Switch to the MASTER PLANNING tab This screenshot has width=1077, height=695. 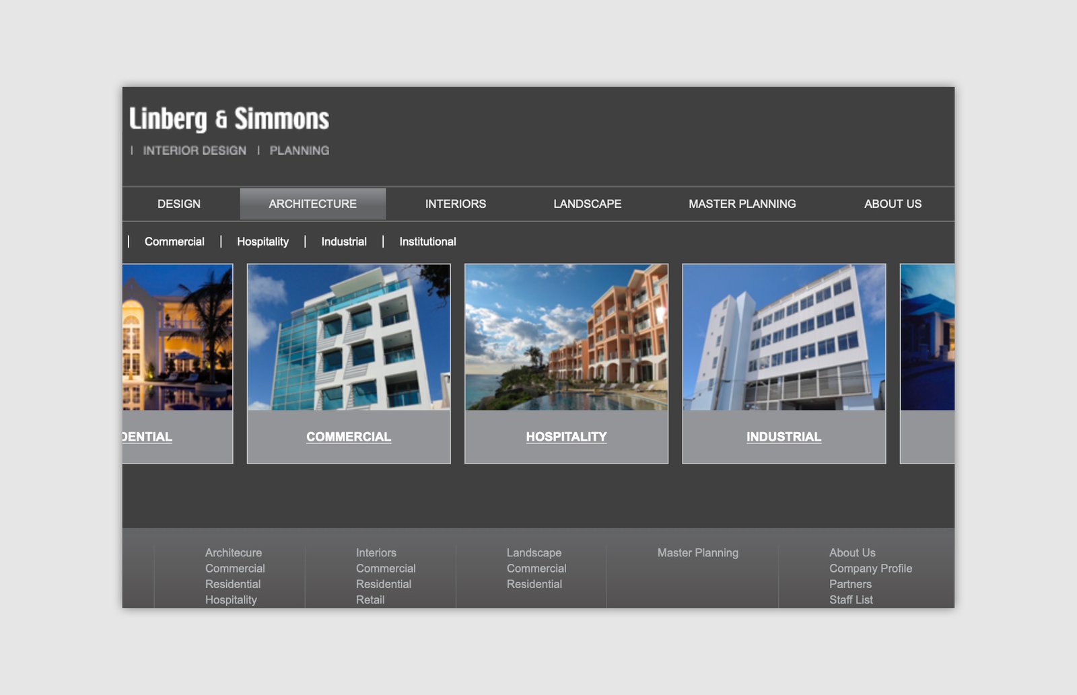click(742, 204)
